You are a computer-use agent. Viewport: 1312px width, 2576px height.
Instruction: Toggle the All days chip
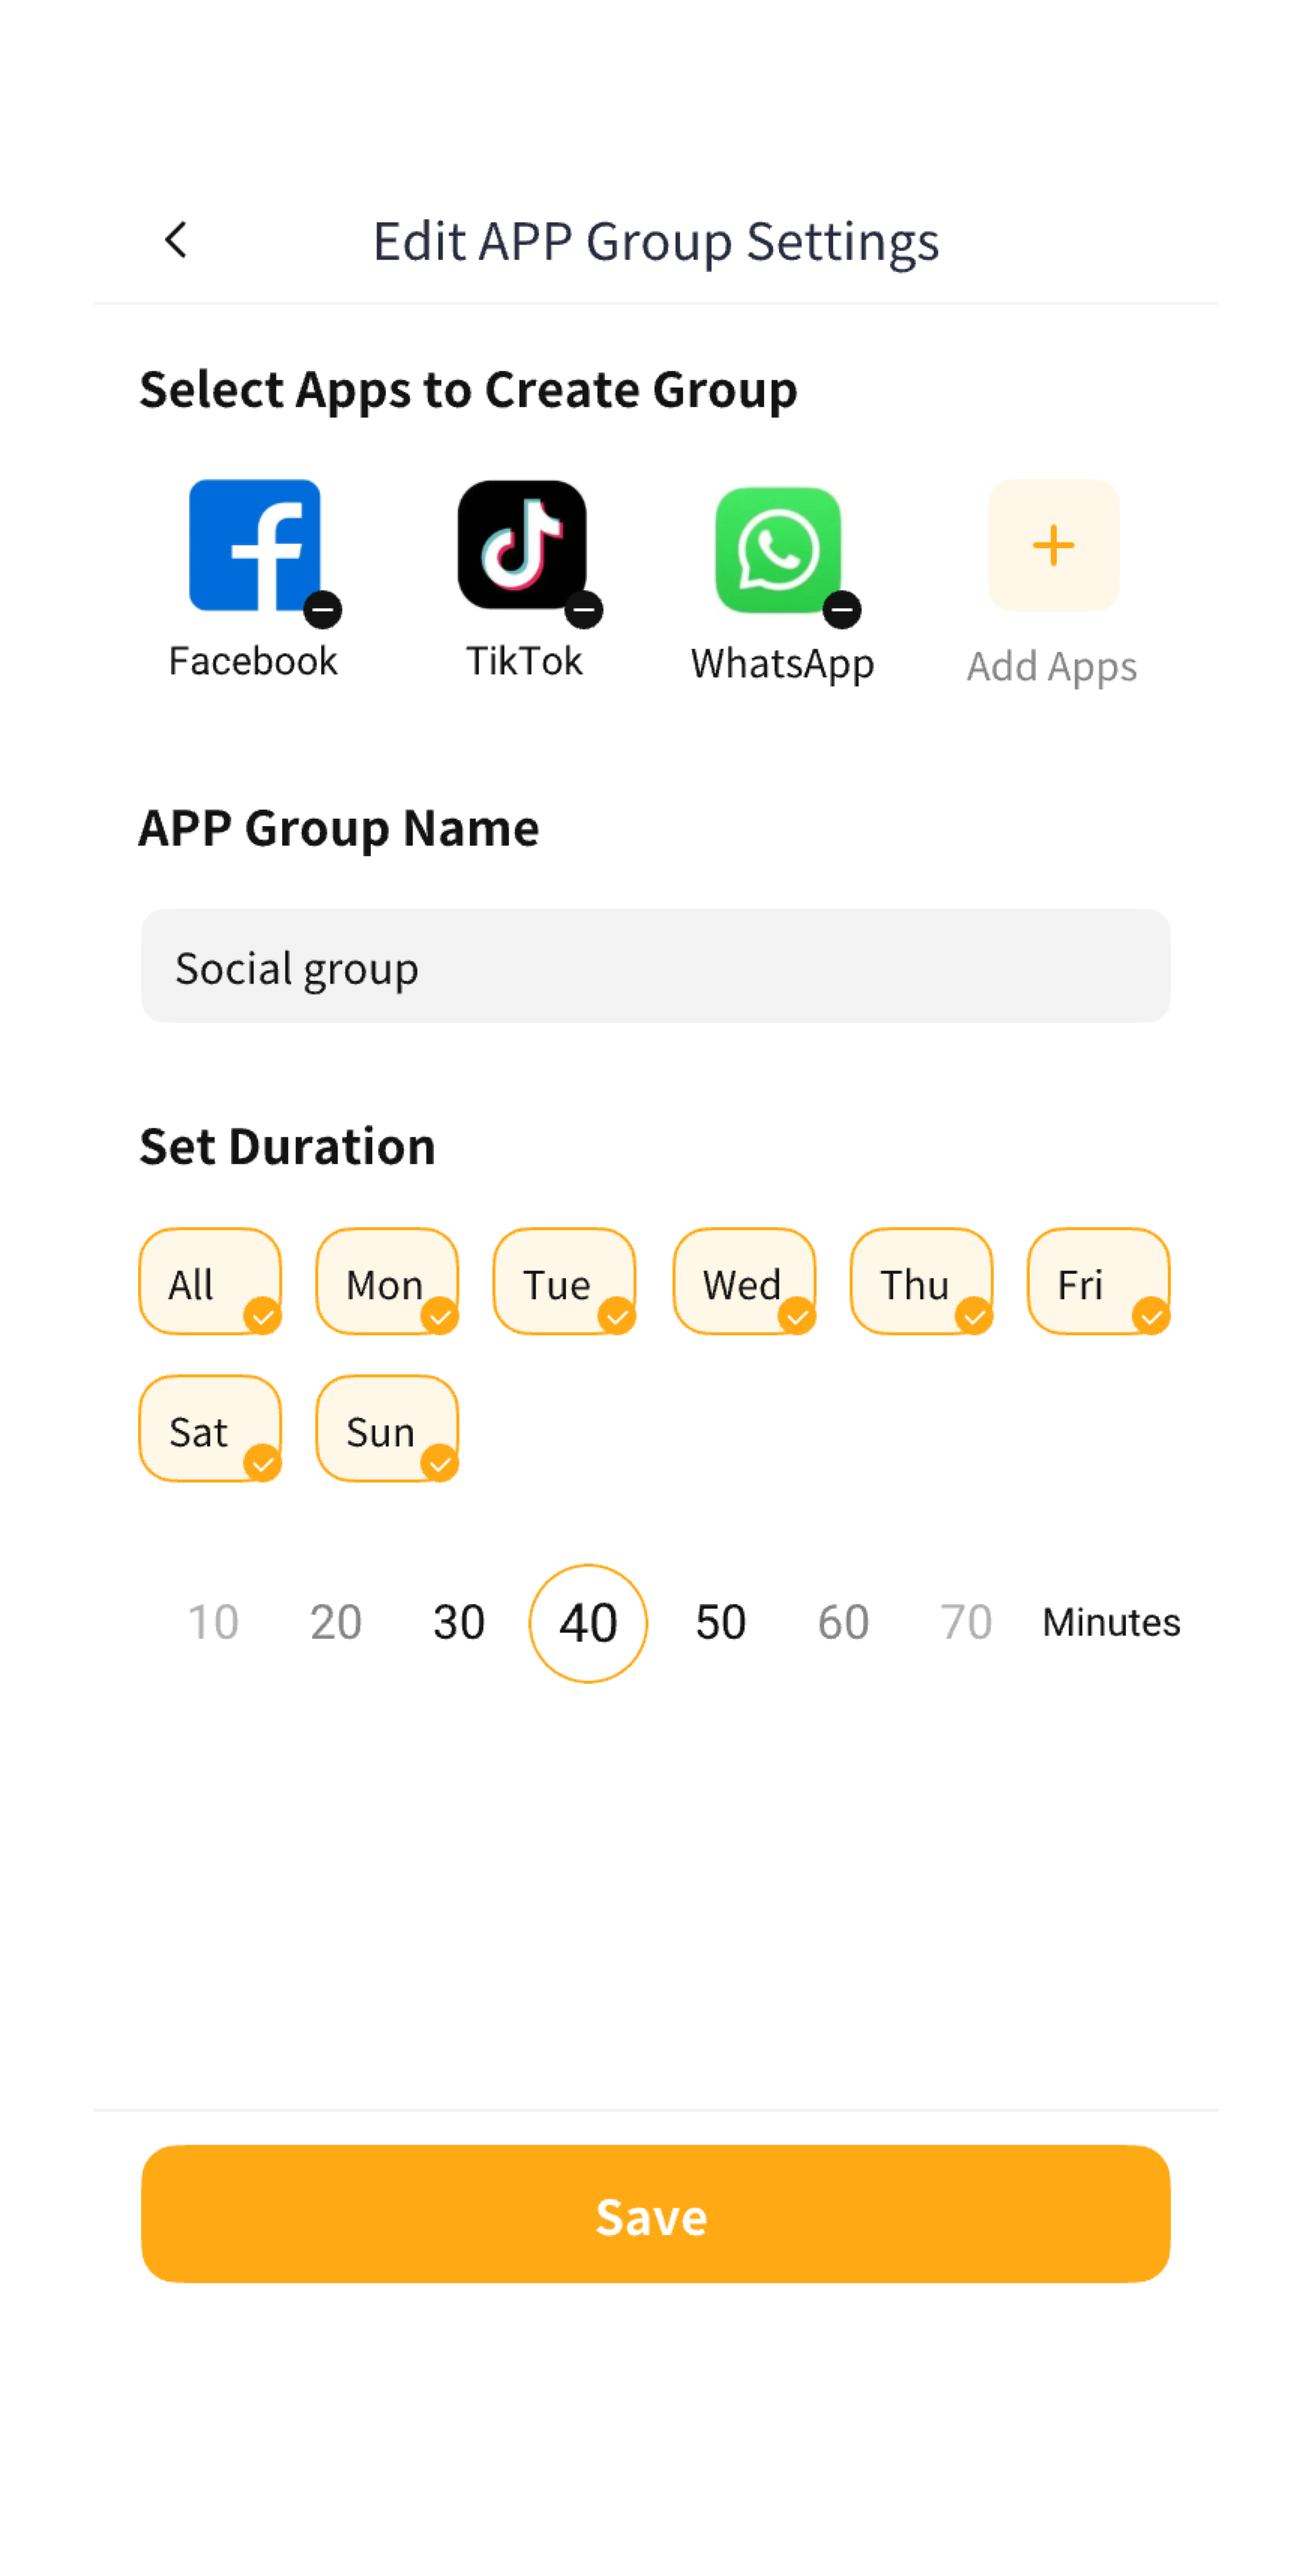pyautogui.click(x=210, y=1282)
